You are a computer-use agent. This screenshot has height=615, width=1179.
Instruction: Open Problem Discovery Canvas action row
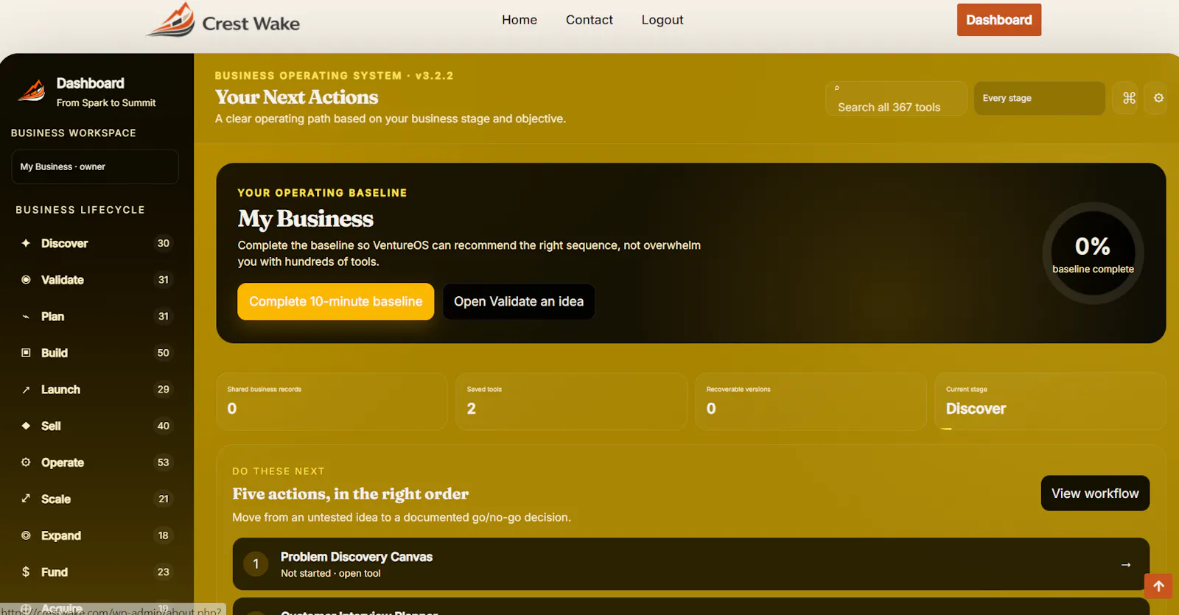(691, 564)
